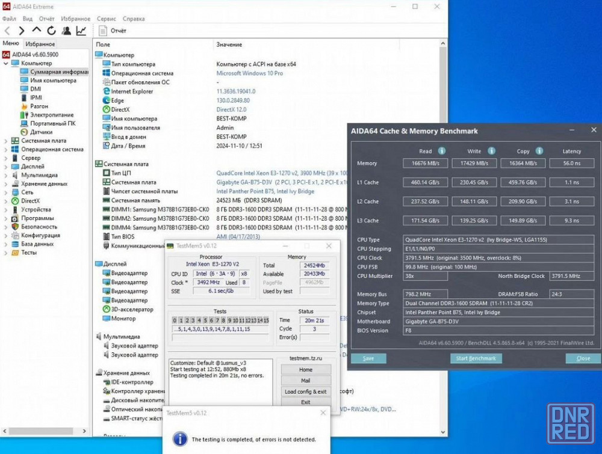Go up one level with the Up arrow
602x454 pixels.
(37, 31)
